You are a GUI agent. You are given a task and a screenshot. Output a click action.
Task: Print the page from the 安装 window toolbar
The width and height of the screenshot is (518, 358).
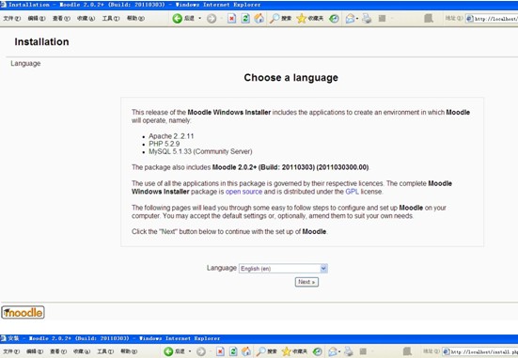click(349, 351)
